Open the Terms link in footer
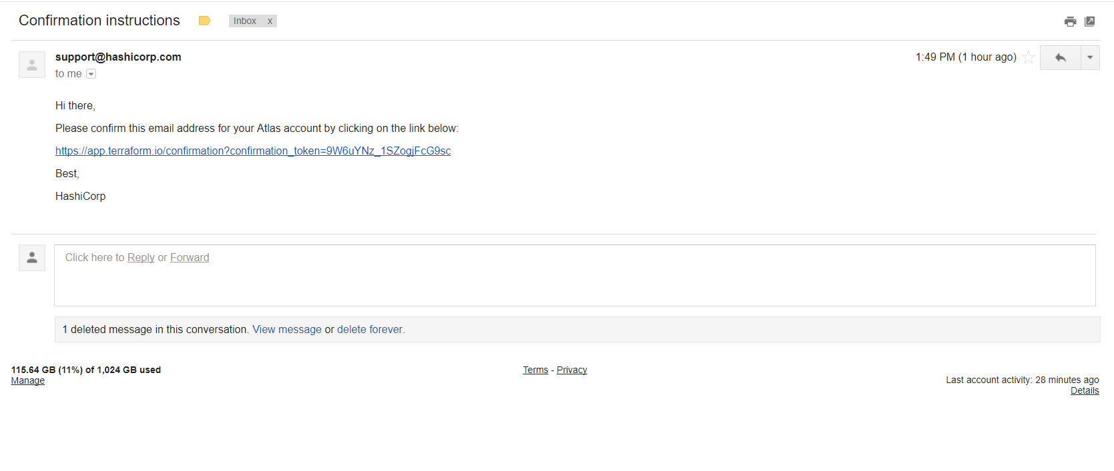 point(535,370)
